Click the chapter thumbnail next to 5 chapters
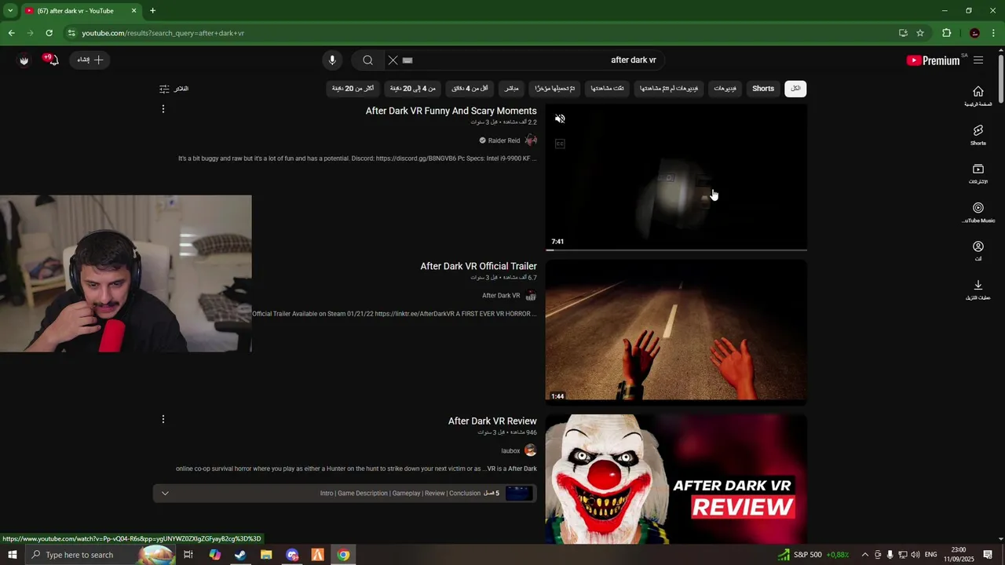This screenshot has width=1005, height=565. pos(519,494)
